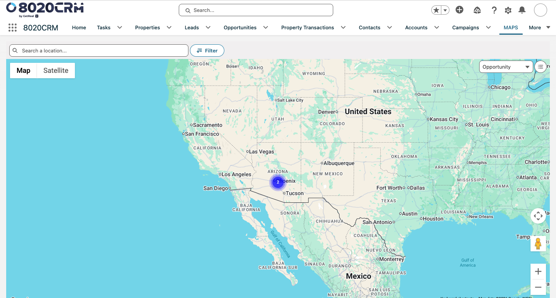Image resolution: width=556 pixels, height=298 pixels.
Task: Zoom in the map
Action: tap(538, 272)
